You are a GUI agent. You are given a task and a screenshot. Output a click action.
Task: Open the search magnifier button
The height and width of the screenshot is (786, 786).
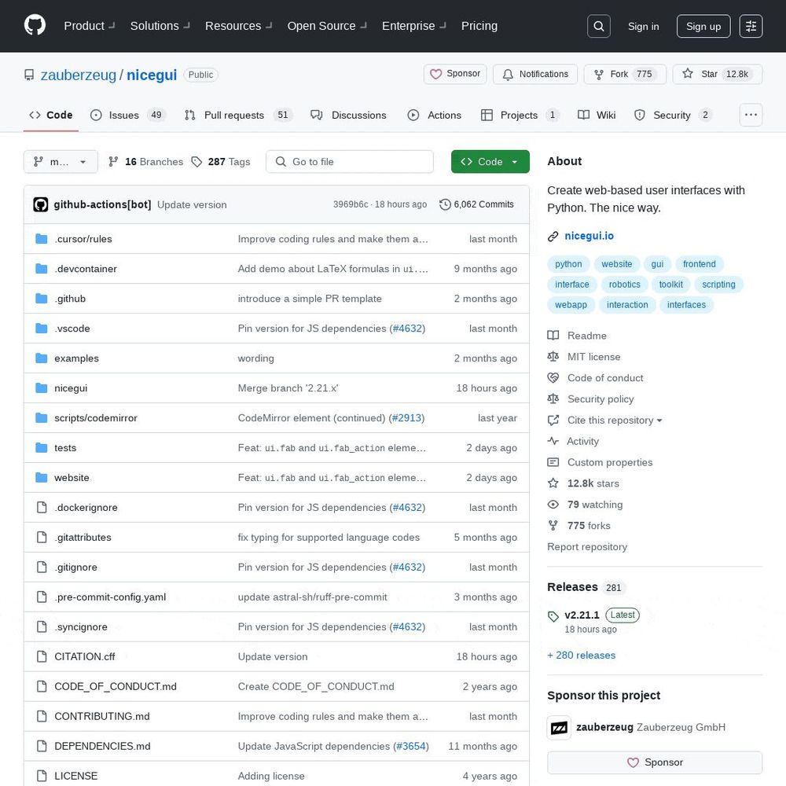point(598,26)
